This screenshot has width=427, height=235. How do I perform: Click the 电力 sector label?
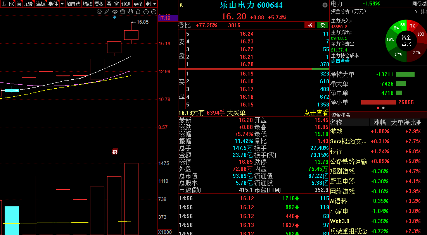pyautogui.click(x=336, y=3)
